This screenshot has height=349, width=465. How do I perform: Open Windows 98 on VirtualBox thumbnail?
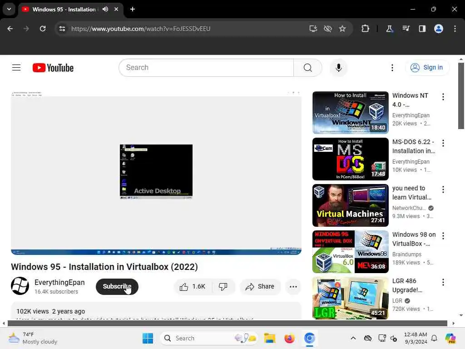[x=350, y=252]
